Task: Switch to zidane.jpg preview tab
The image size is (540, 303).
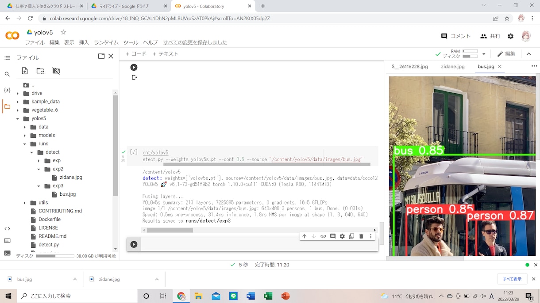Action: tap(453, 67)
